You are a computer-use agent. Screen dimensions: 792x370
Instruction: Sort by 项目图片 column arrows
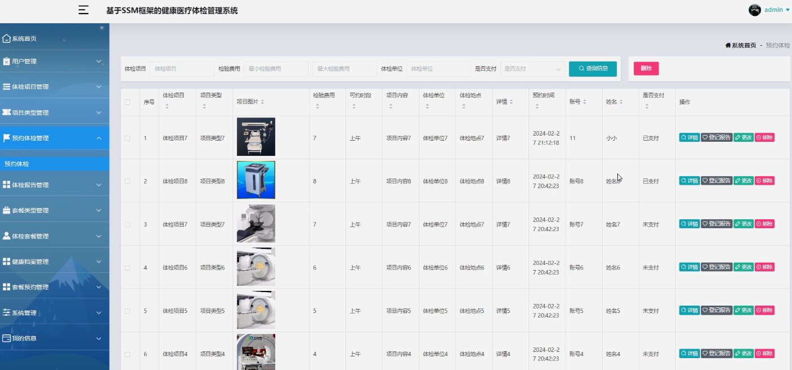[x=262, y=102]
